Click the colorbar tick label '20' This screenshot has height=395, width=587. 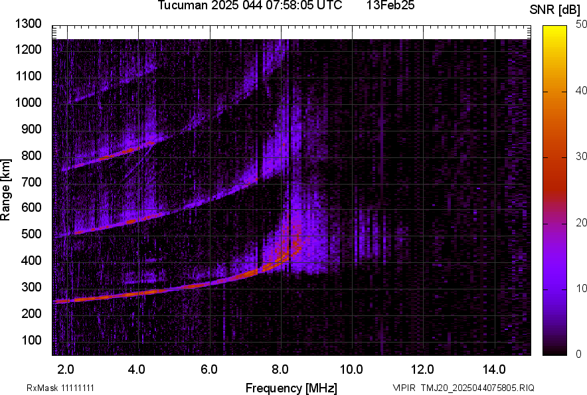tap(581, 222)
